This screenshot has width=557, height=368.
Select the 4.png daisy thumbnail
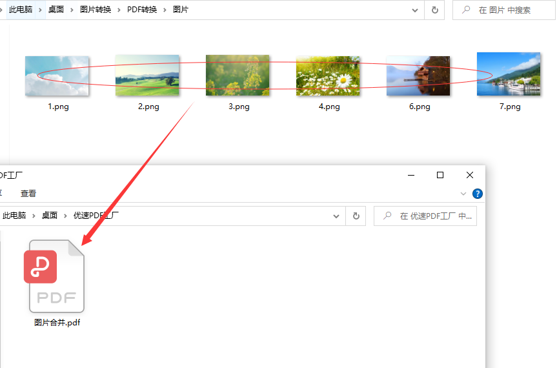point(328,76)
